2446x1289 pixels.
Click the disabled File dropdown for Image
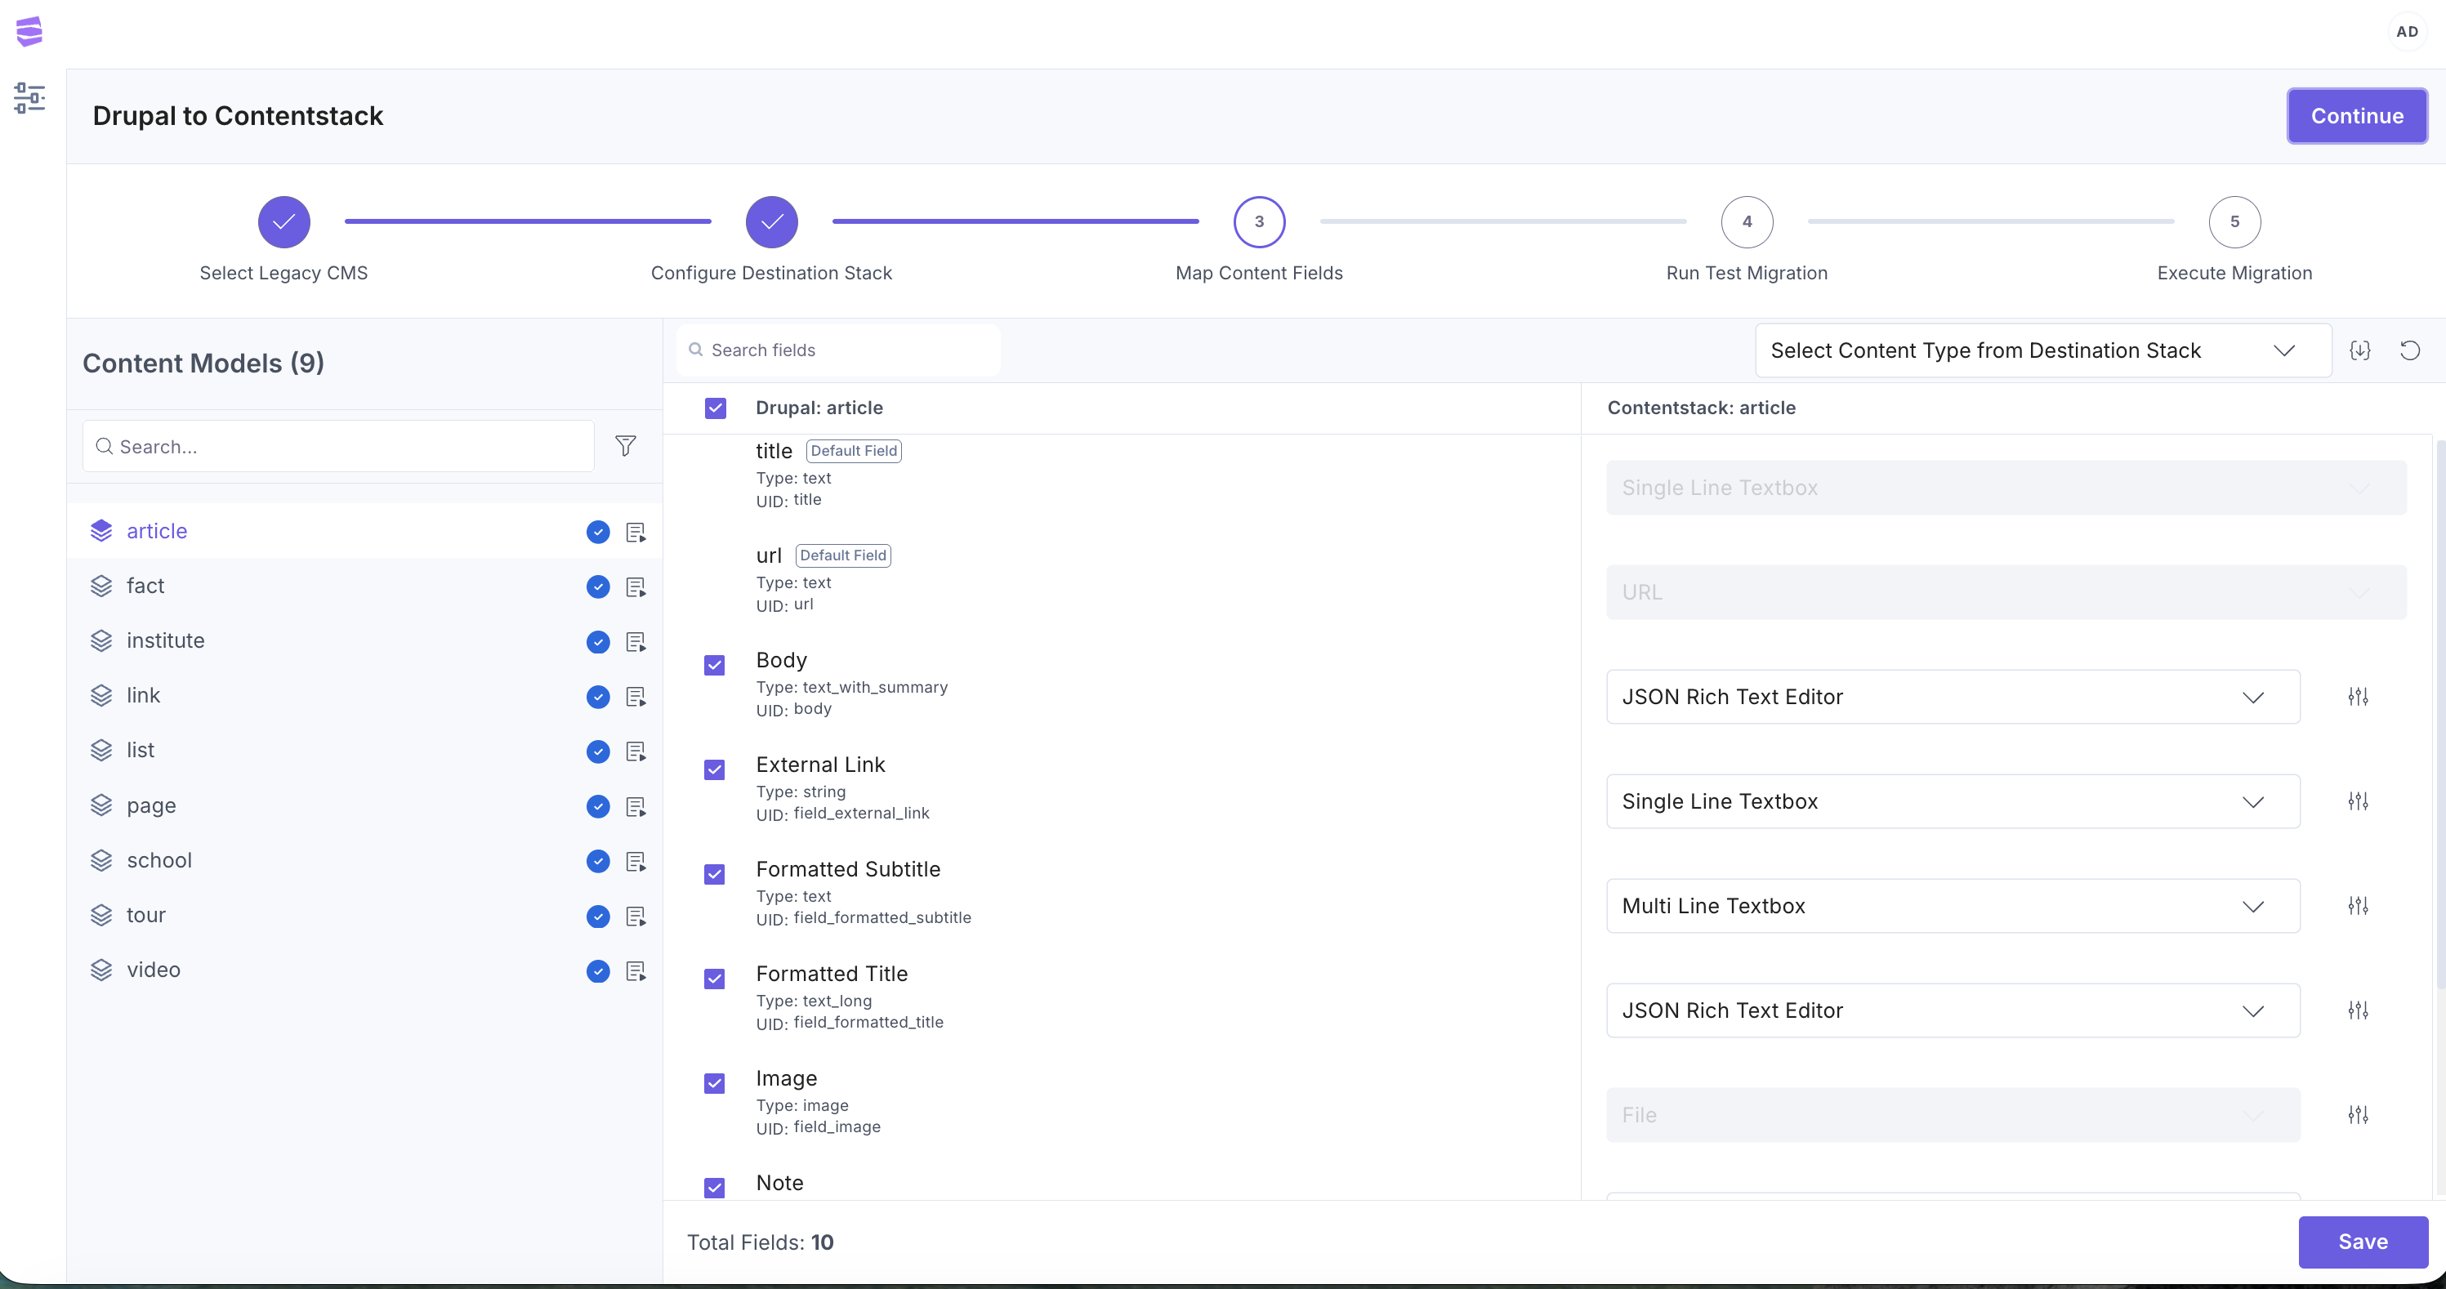[x=1953, y=1114]
